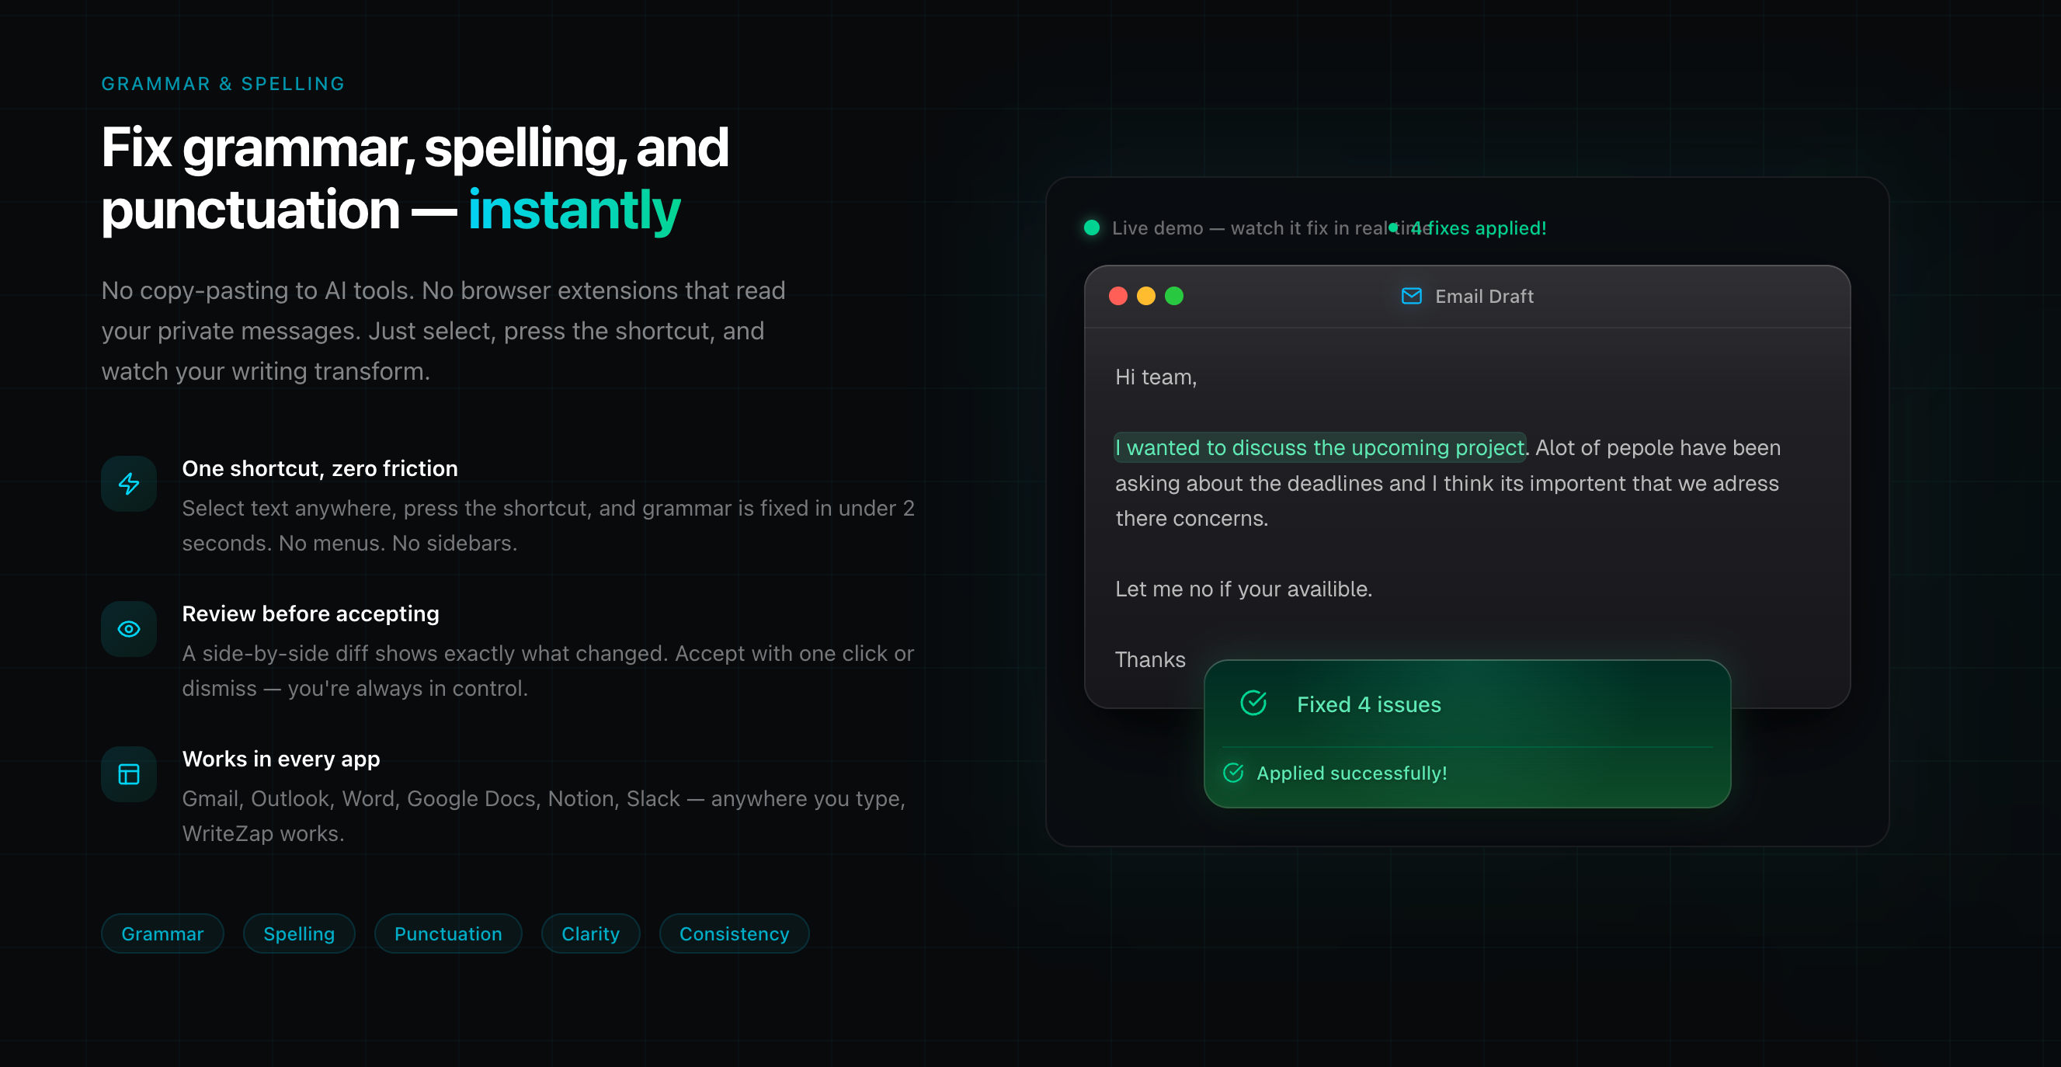
Task: Click the green traffic light in Email Draft window
Action: (x=1173, y=296)
